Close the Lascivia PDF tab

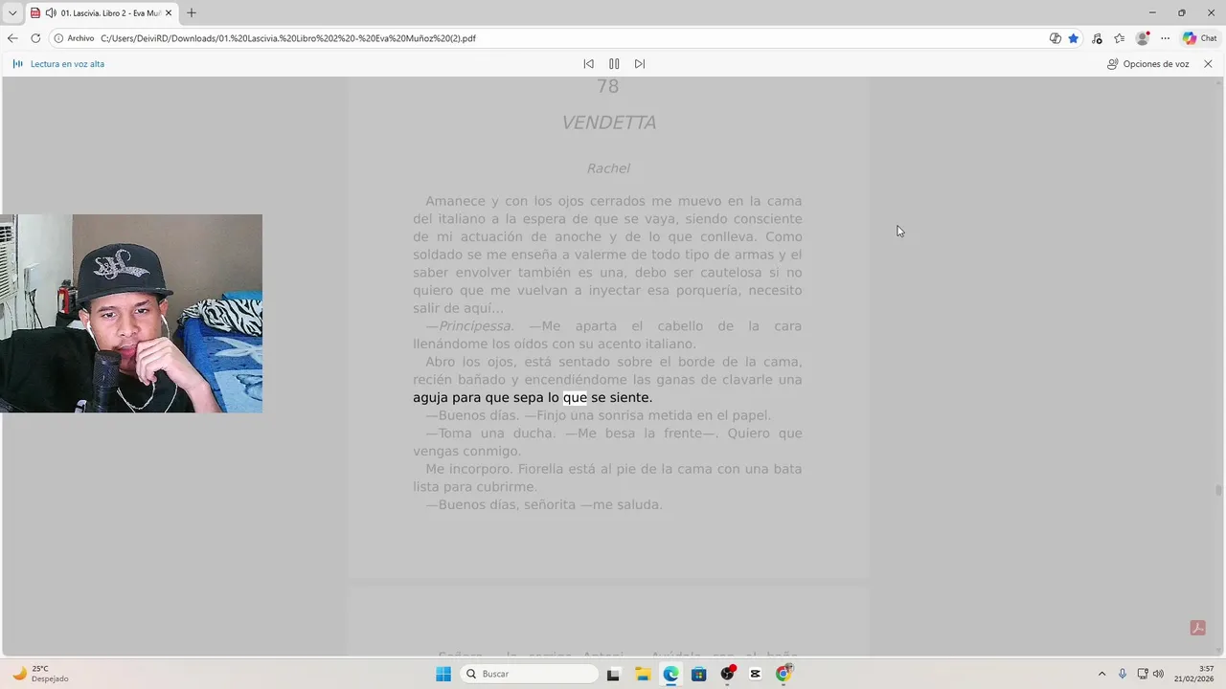170,13
